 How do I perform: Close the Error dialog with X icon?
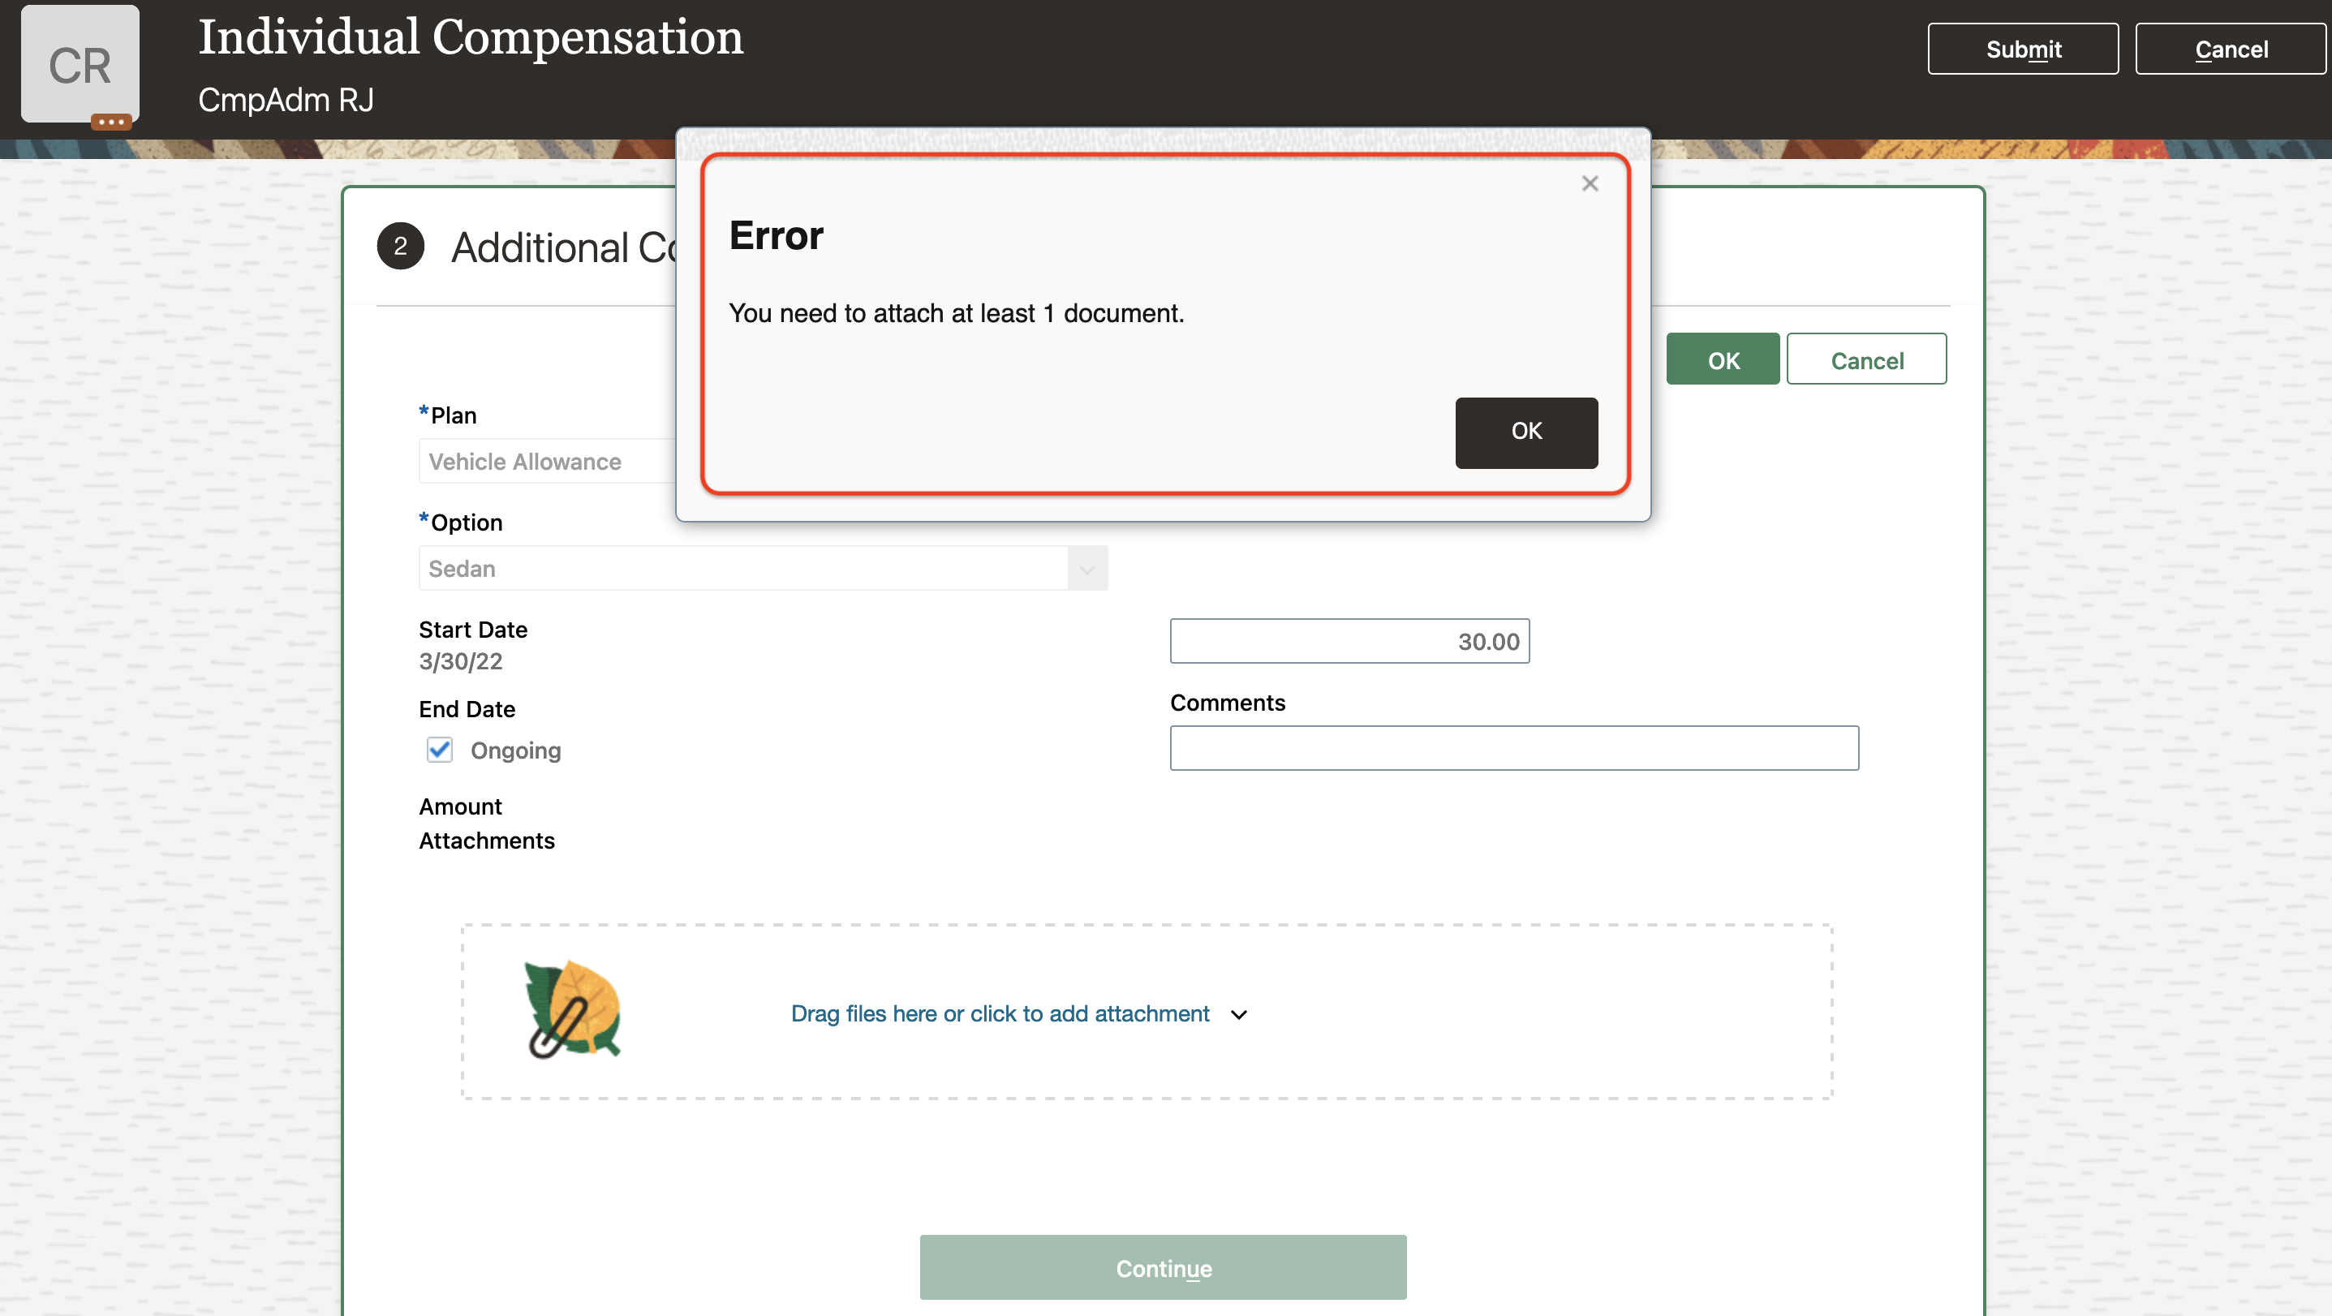(1590, 183)
